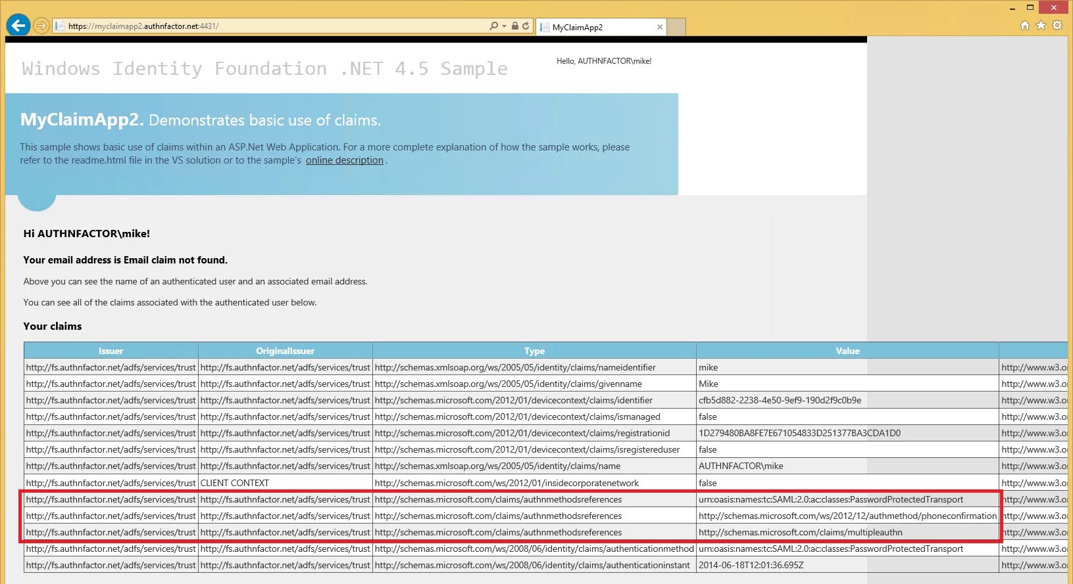Click the Value column header
The height and width of the screenshot is (584, 1073).
[847, 351]
